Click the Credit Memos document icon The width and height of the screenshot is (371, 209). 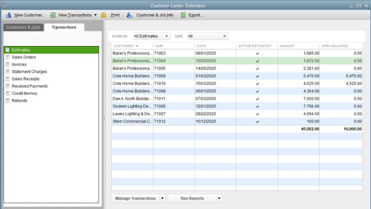tap(8, 93)
